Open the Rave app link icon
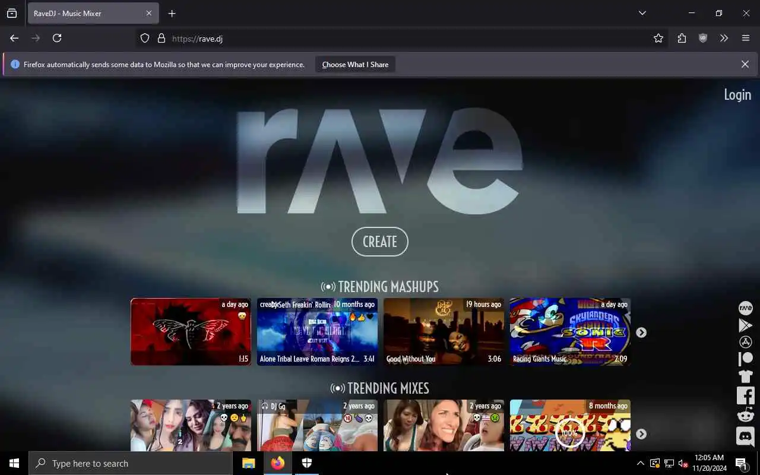This screenshot has height=475, width=760. coord(745,308)
